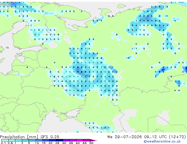
Task: Click the 25–30 mm dark navy legend box
Action: coord(60,140)
